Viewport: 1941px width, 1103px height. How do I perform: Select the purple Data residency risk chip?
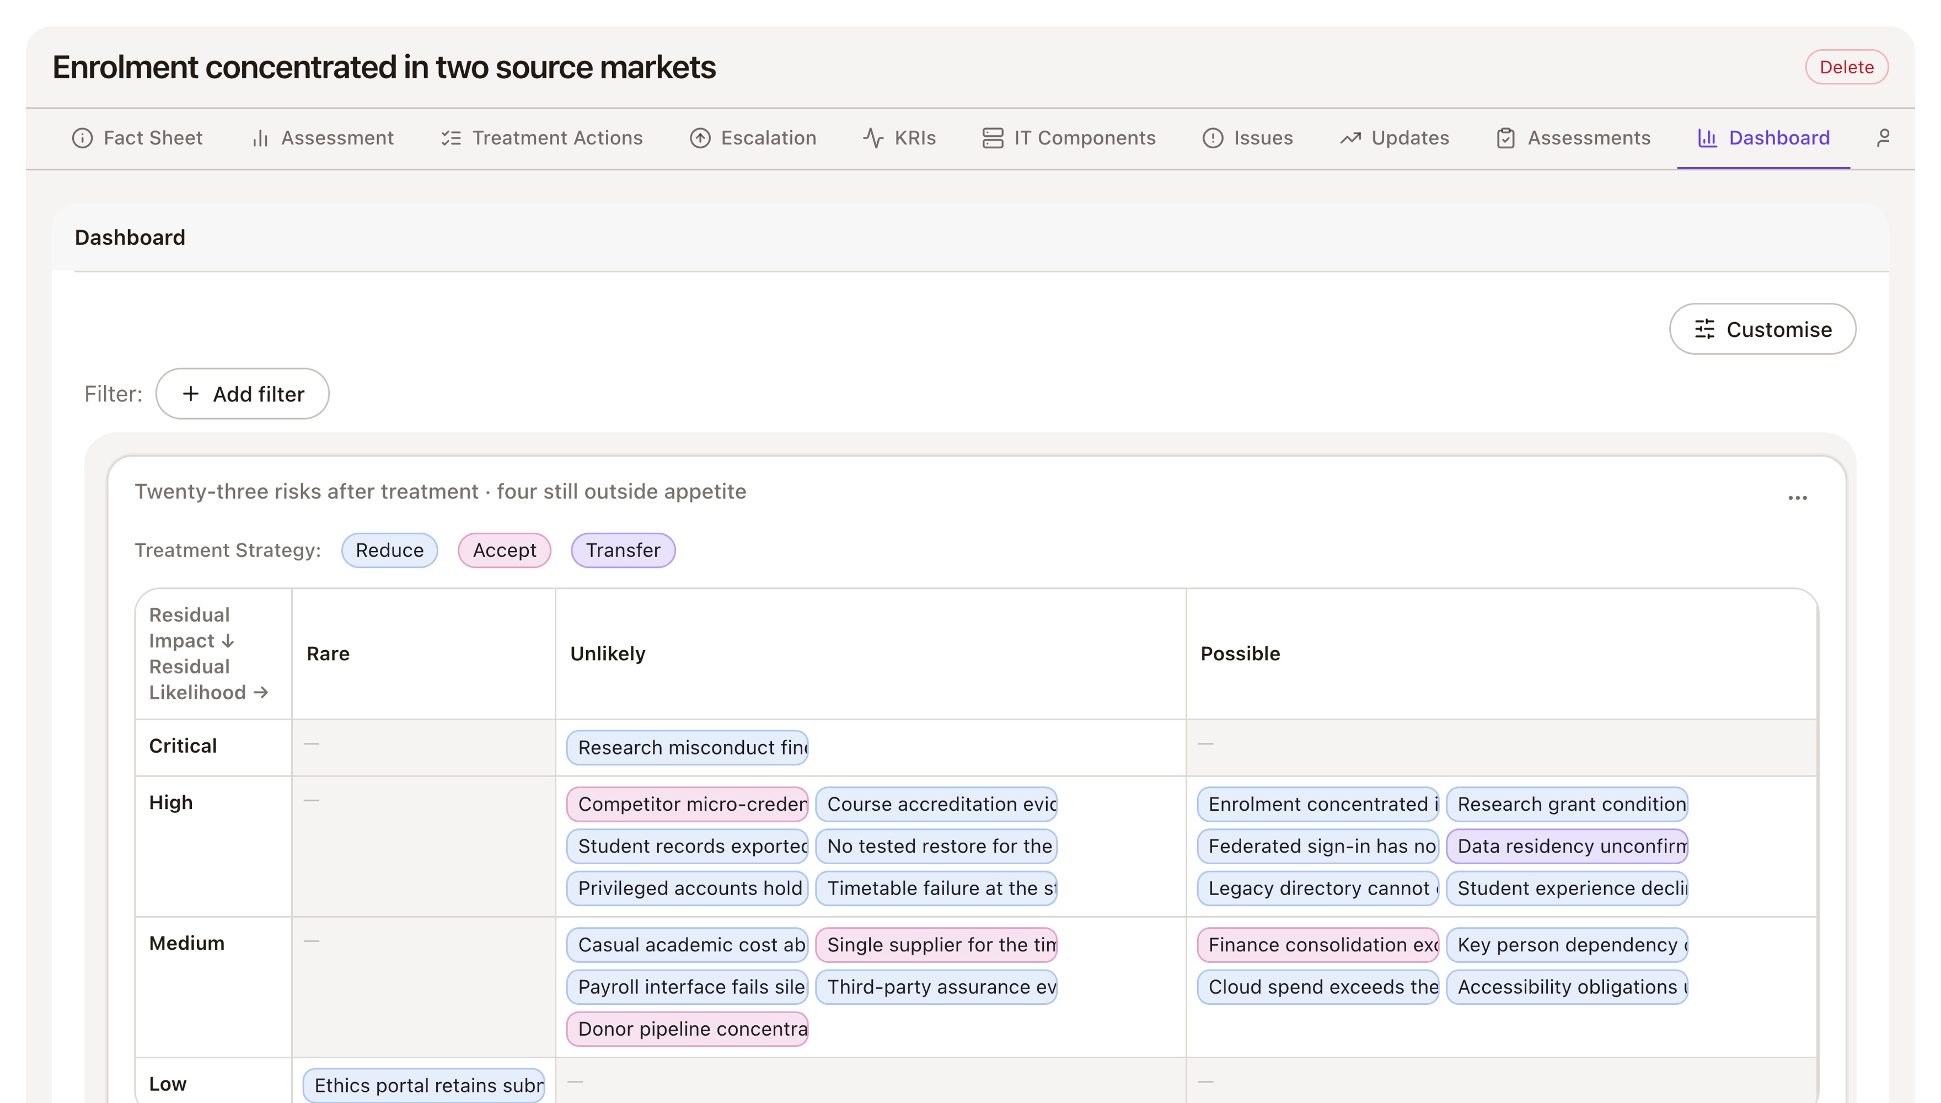1567,845
